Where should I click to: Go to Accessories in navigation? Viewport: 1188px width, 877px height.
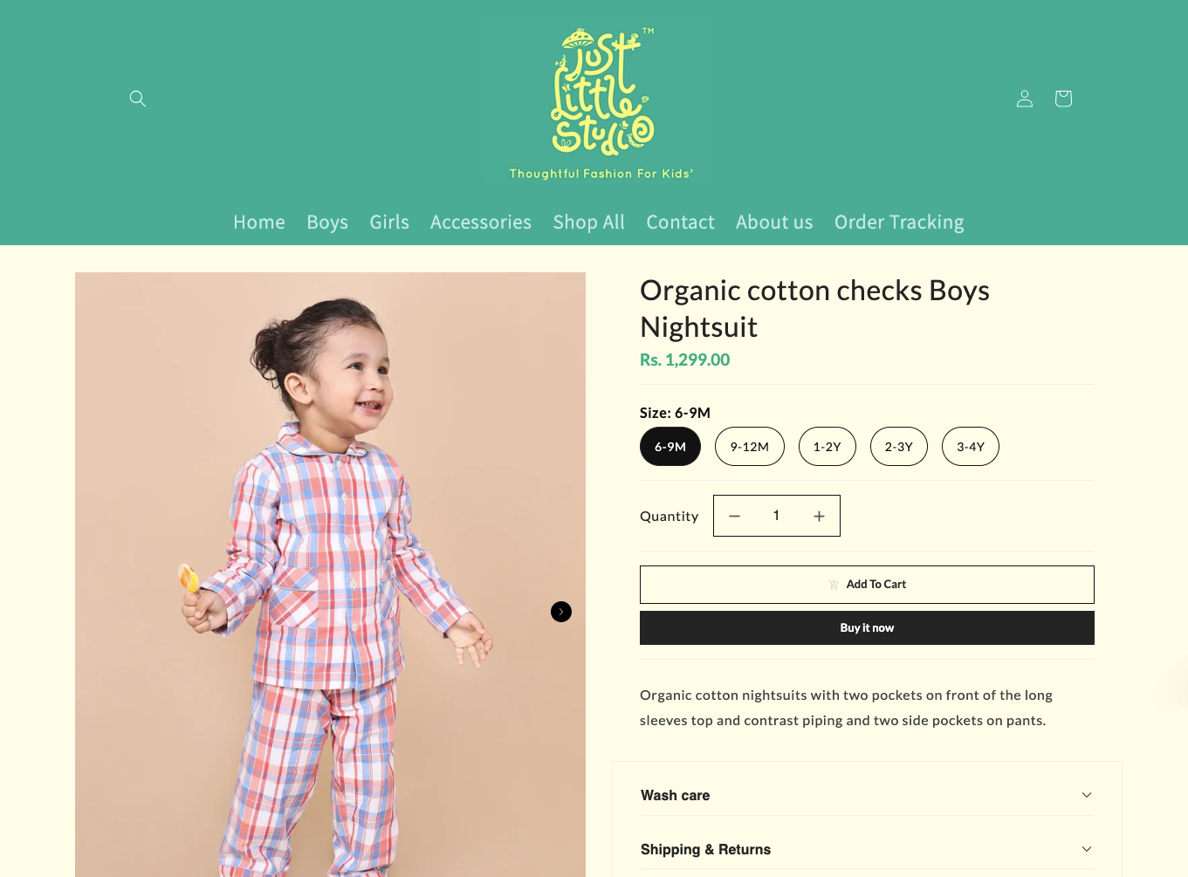481,223
